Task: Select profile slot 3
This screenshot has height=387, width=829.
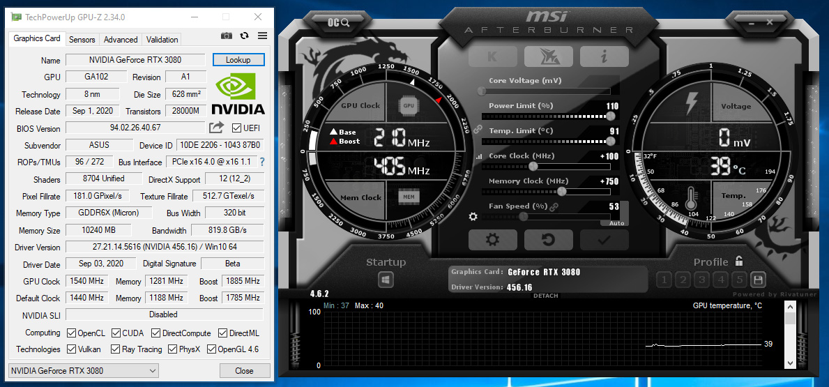Action: [701, 280]
